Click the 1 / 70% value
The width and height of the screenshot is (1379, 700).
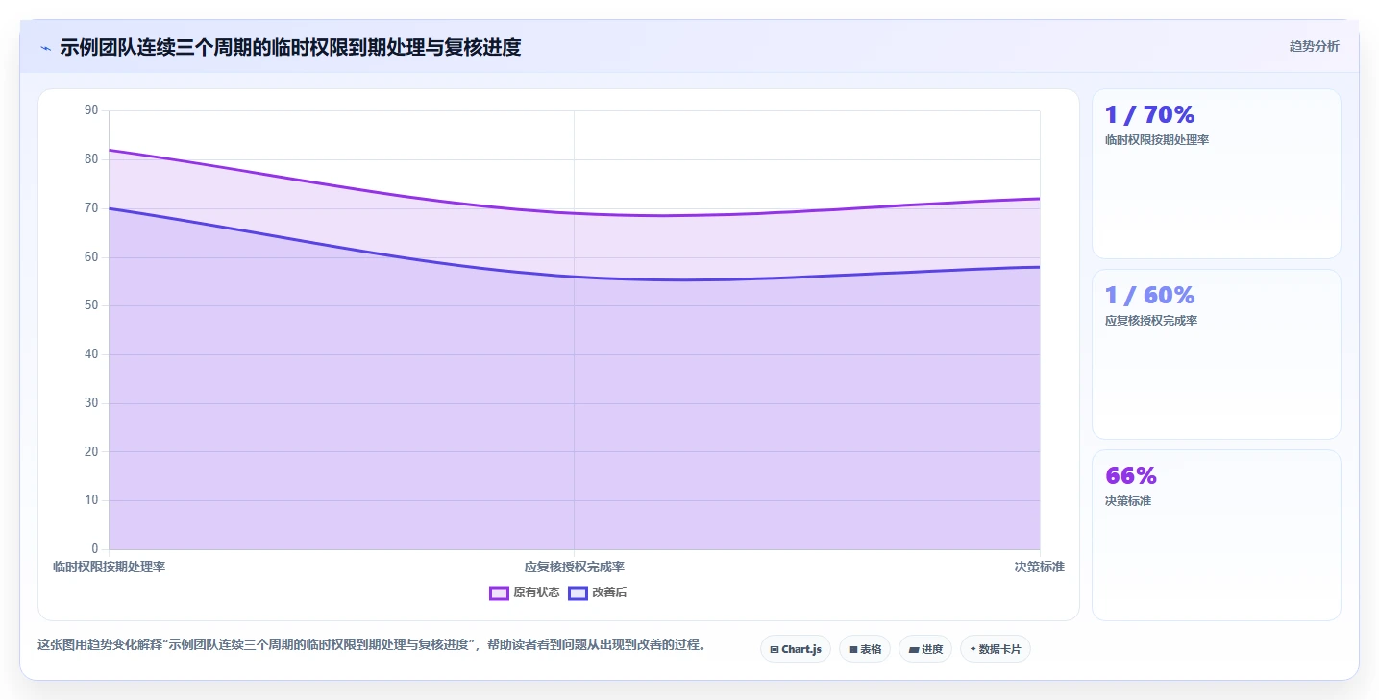pos(1149,115)
